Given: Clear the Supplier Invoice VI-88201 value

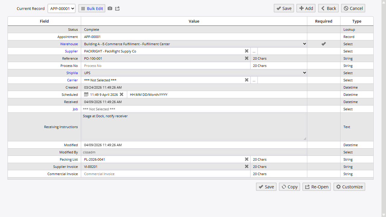Looking at the screenshot, I should coord(246,167).
